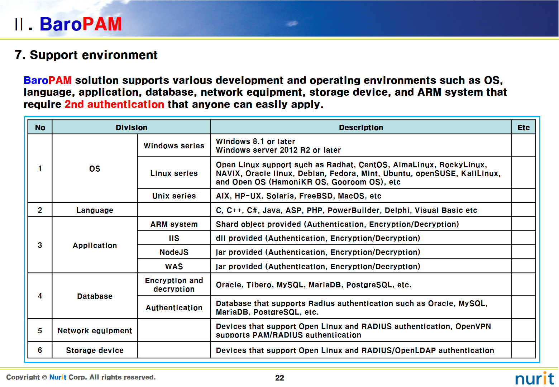This screenshot has height=387, width=559.
Task: Select the 'Application' division cell
Action: pos(95,245)
